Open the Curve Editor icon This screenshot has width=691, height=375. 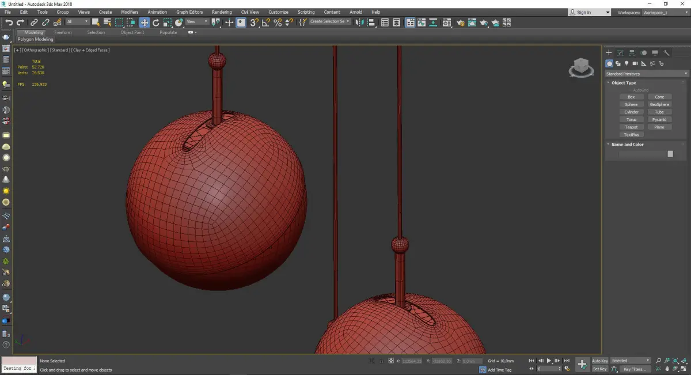tap(422, 22)
